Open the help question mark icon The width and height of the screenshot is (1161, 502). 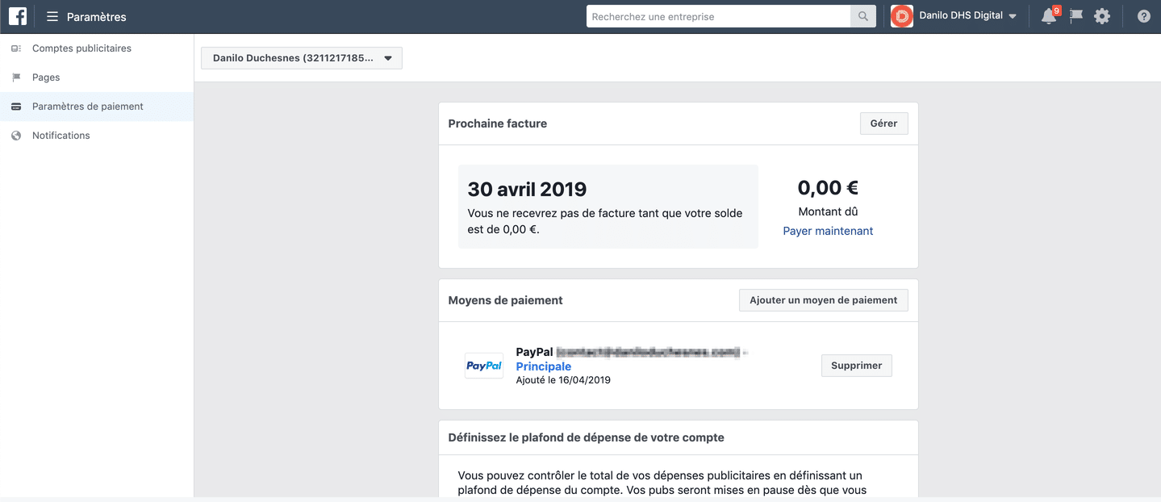1143,16
